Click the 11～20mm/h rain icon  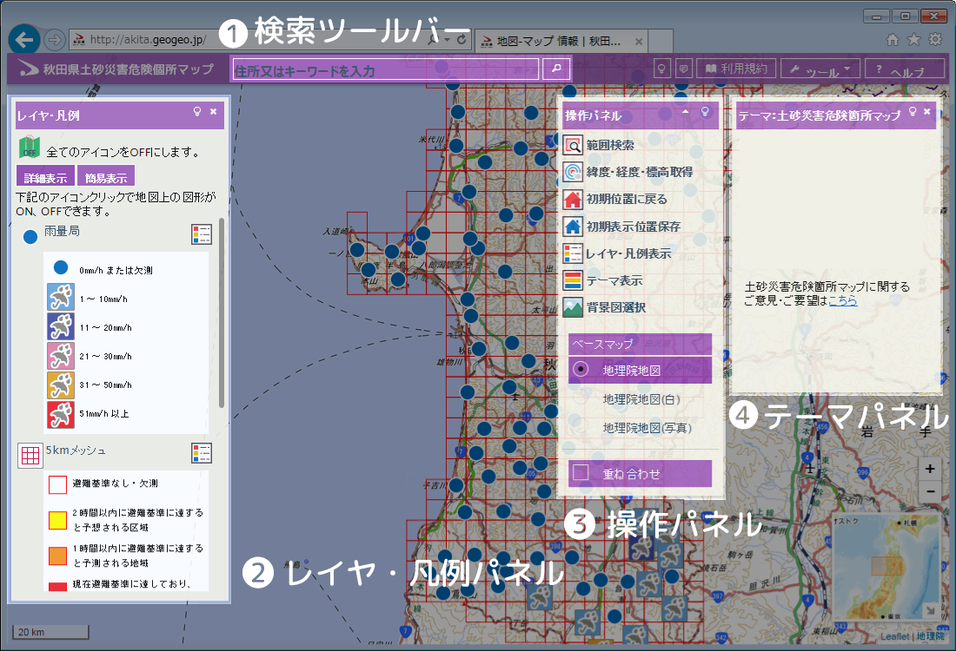tap(61, 326)
